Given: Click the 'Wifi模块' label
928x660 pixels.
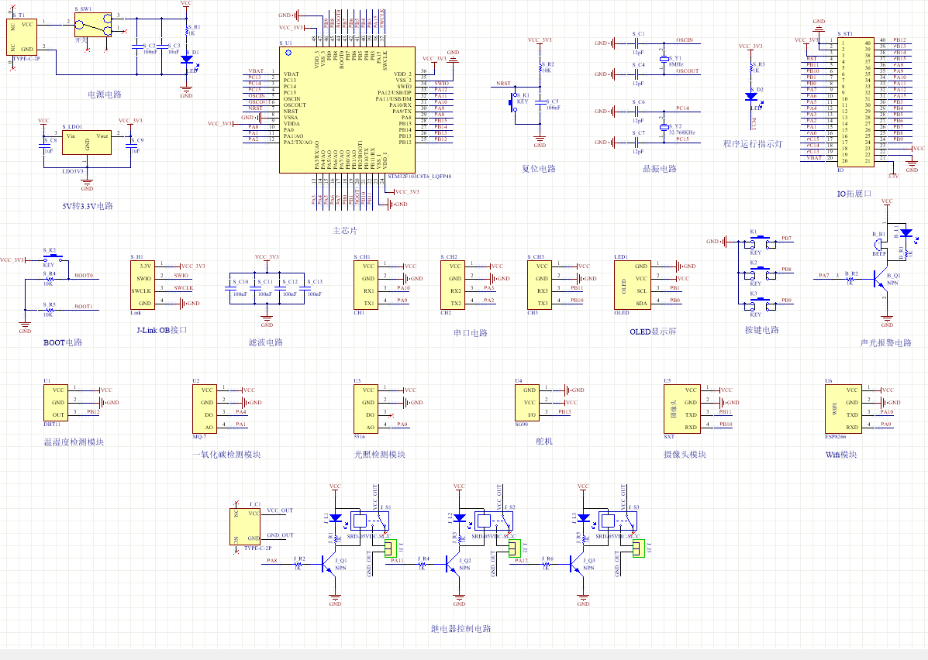Looking at the screenshot, I should coord(842,455).
